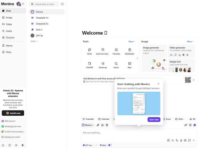208x148 pixels.
Task: Click the phone call icon in input box
Action: coord(177,140)
